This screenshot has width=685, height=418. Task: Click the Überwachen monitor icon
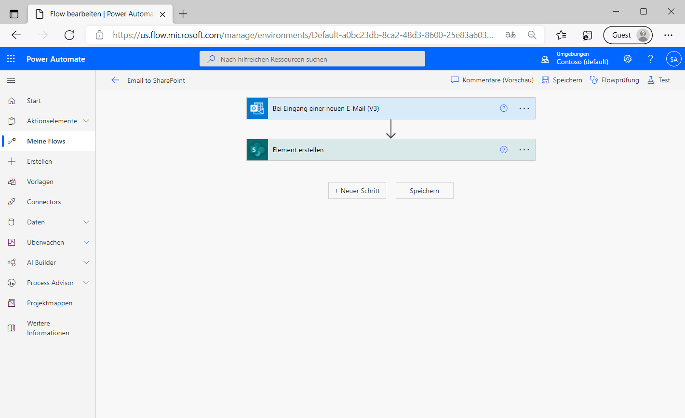pyautogui.click(x=12, y=242)
